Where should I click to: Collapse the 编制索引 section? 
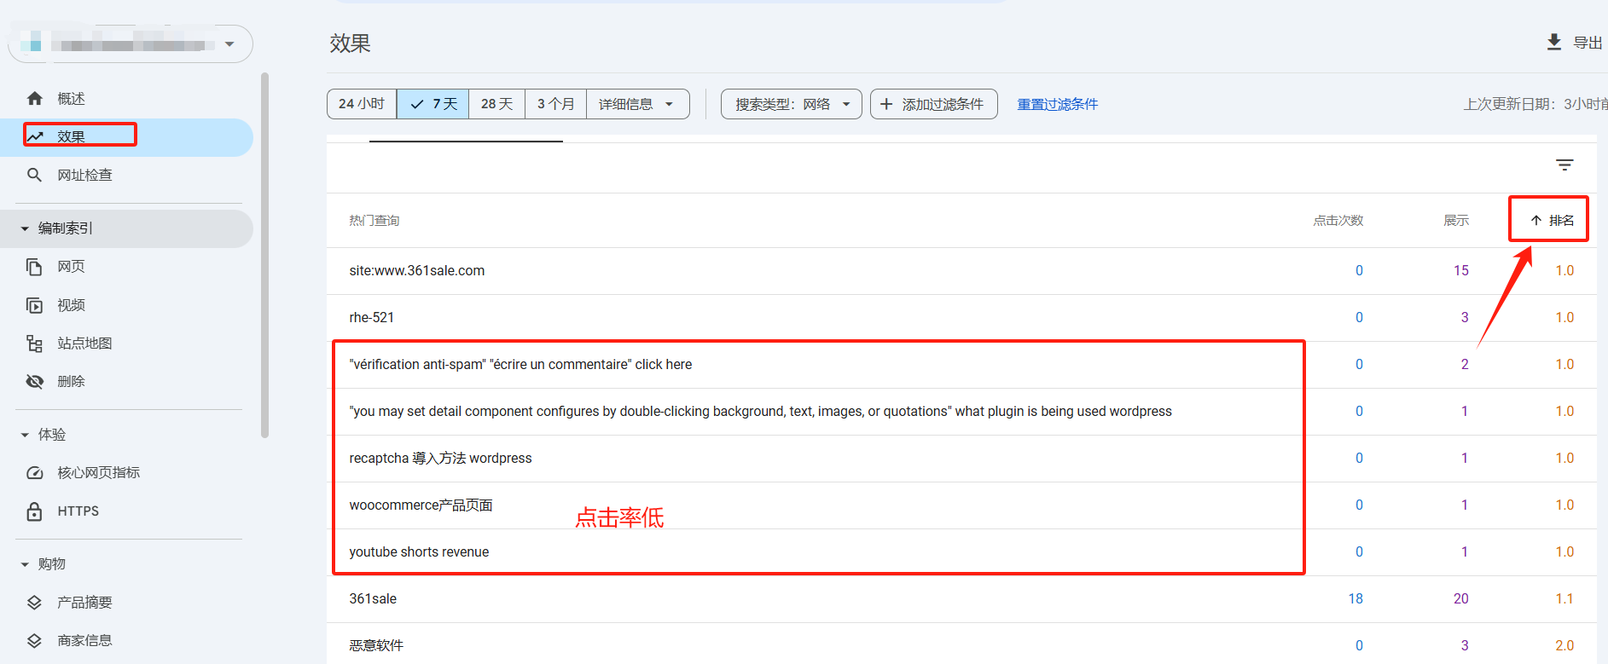pos(25,228)
